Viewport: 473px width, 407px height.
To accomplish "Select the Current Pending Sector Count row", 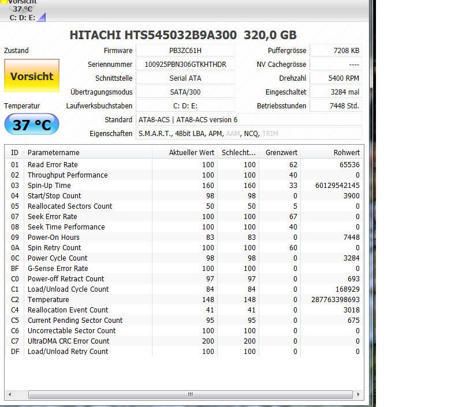I will (x=184, y=321).
